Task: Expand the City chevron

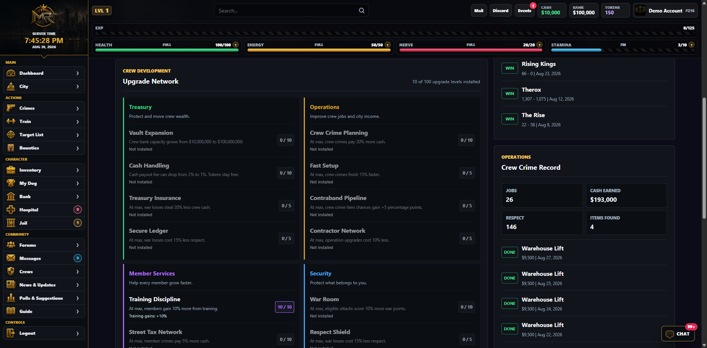Action: 78,87
